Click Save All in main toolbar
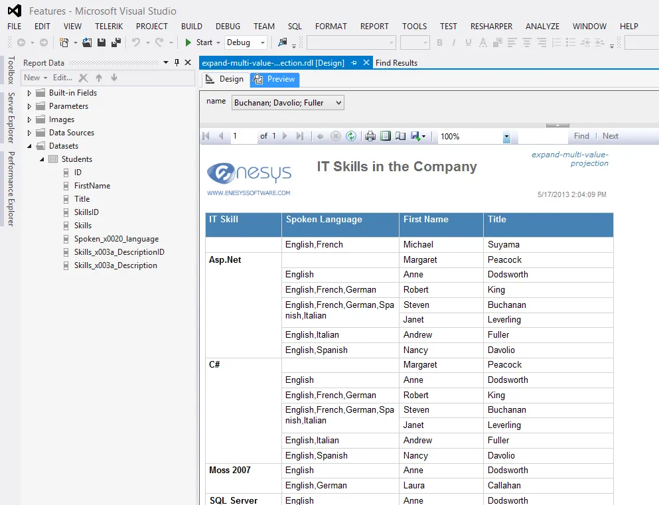The width and height of the screenshot is (659, 505). [x=115, y=42]
